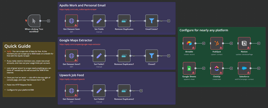
Task: Click the plus connector after HubSpot
Action: (x=231, y=43)
